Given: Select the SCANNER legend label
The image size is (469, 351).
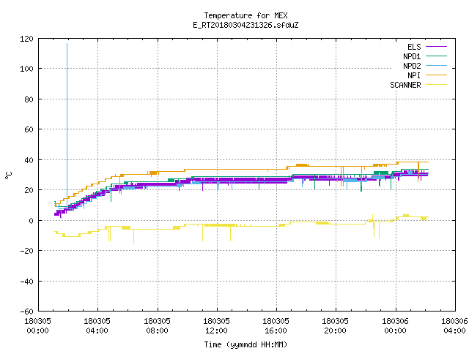Looking at the screenshot, I should pos(405,85).
